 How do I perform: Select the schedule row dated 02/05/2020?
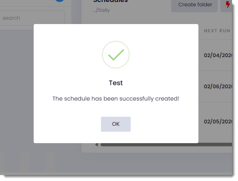pyautogui.click(x=217, y=121)
